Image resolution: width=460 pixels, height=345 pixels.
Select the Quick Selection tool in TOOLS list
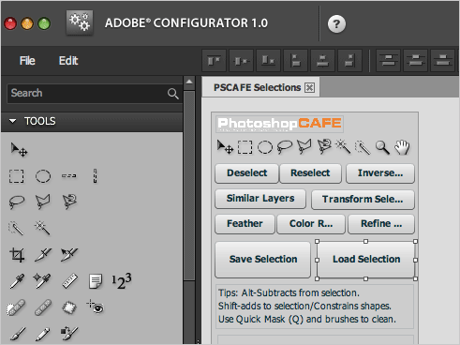click(16, 228)
